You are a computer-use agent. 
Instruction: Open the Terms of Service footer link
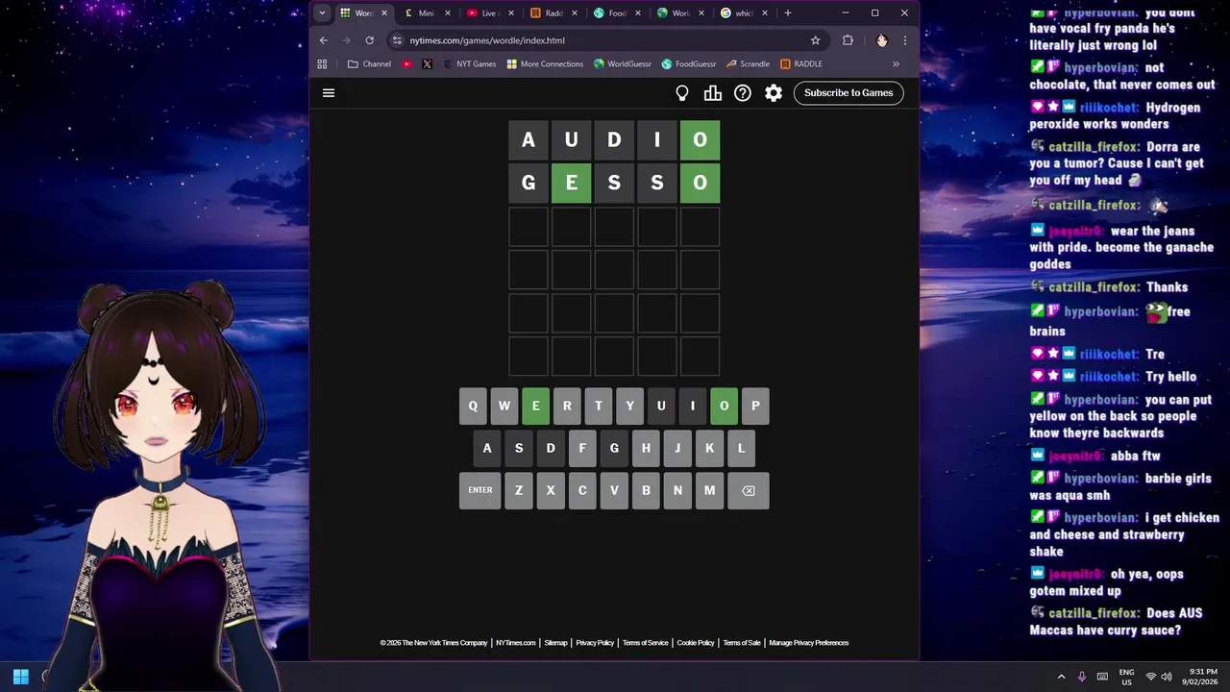(x=645, y=643)
